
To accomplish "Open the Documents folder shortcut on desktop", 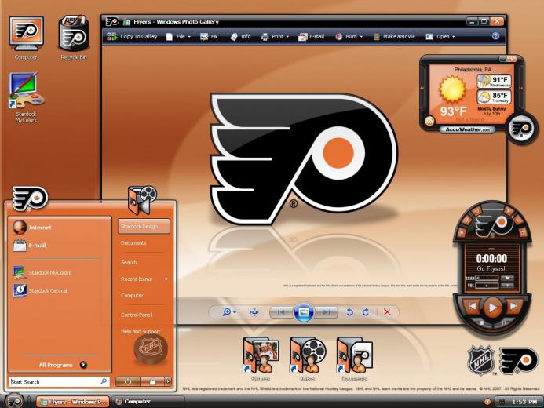I will pyautogui.click(x=354, y=359).
